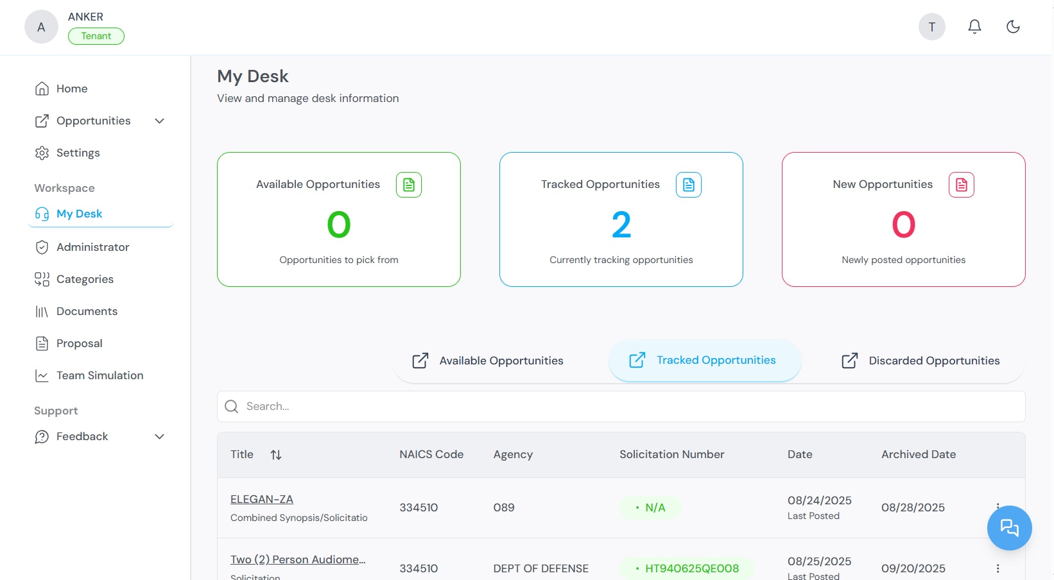
Task: Open notifications bell
Action: (x=974, y=26)
